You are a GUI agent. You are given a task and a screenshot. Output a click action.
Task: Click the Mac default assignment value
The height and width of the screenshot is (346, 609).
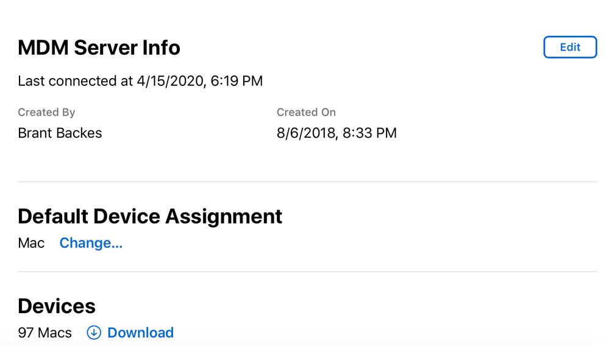click(x=31, y=243)
